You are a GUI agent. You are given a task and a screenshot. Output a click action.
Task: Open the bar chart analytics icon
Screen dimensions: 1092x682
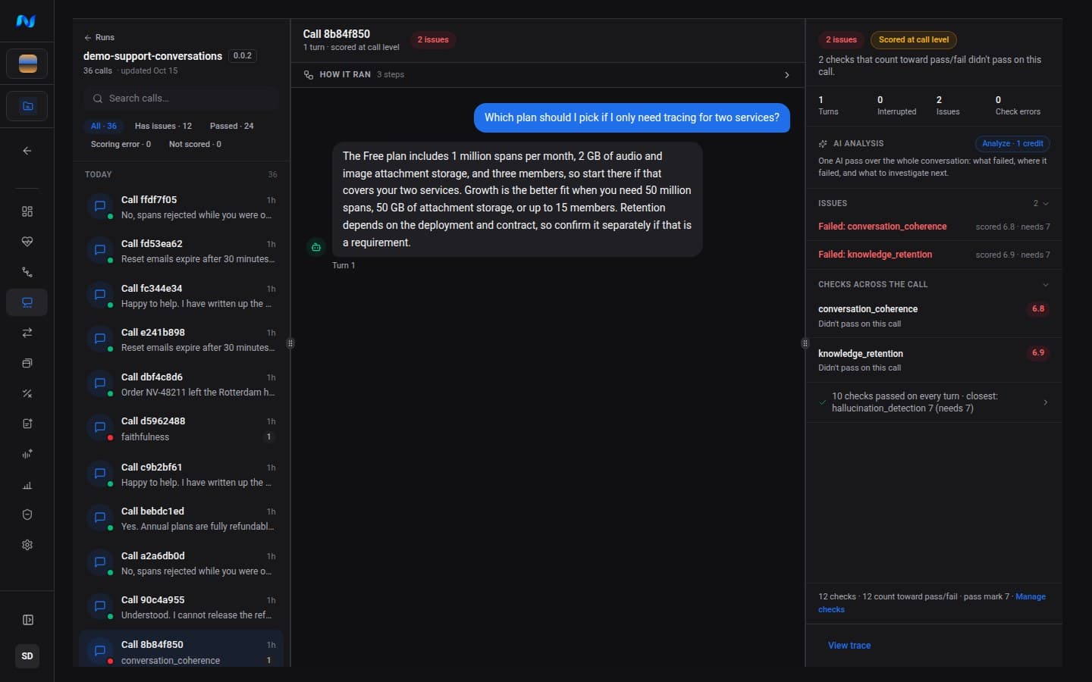tap(27, 485)
